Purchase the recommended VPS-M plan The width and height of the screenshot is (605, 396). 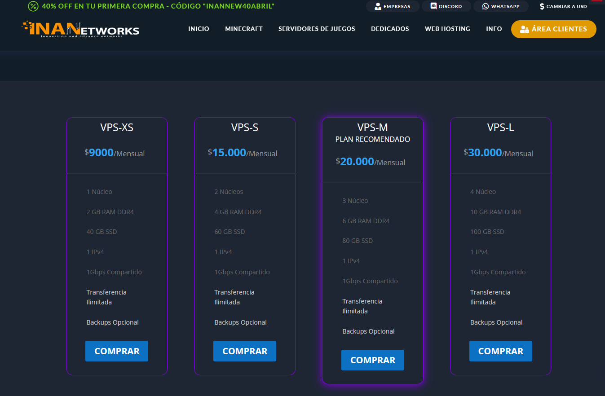pos(372,360)
